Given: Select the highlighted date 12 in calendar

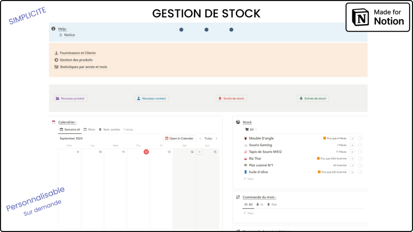Looking at the screenshot, I should pos(146,152).
